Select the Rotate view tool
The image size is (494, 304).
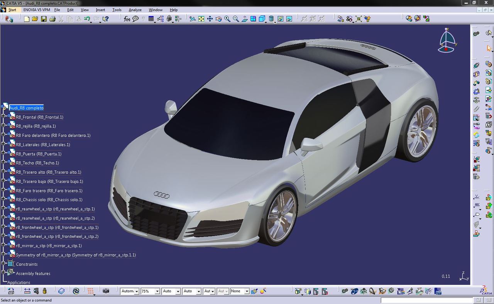tap(218, 19)
